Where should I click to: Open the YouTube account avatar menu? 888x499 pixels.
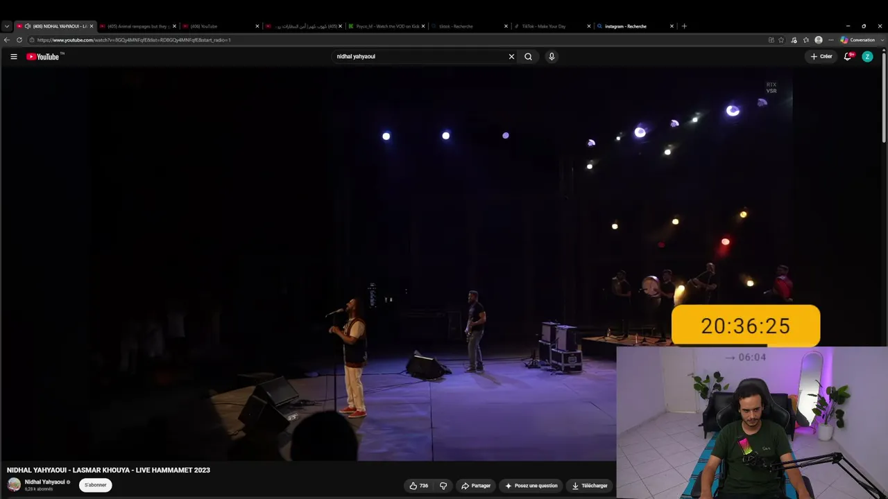click(x=867, y=57)
